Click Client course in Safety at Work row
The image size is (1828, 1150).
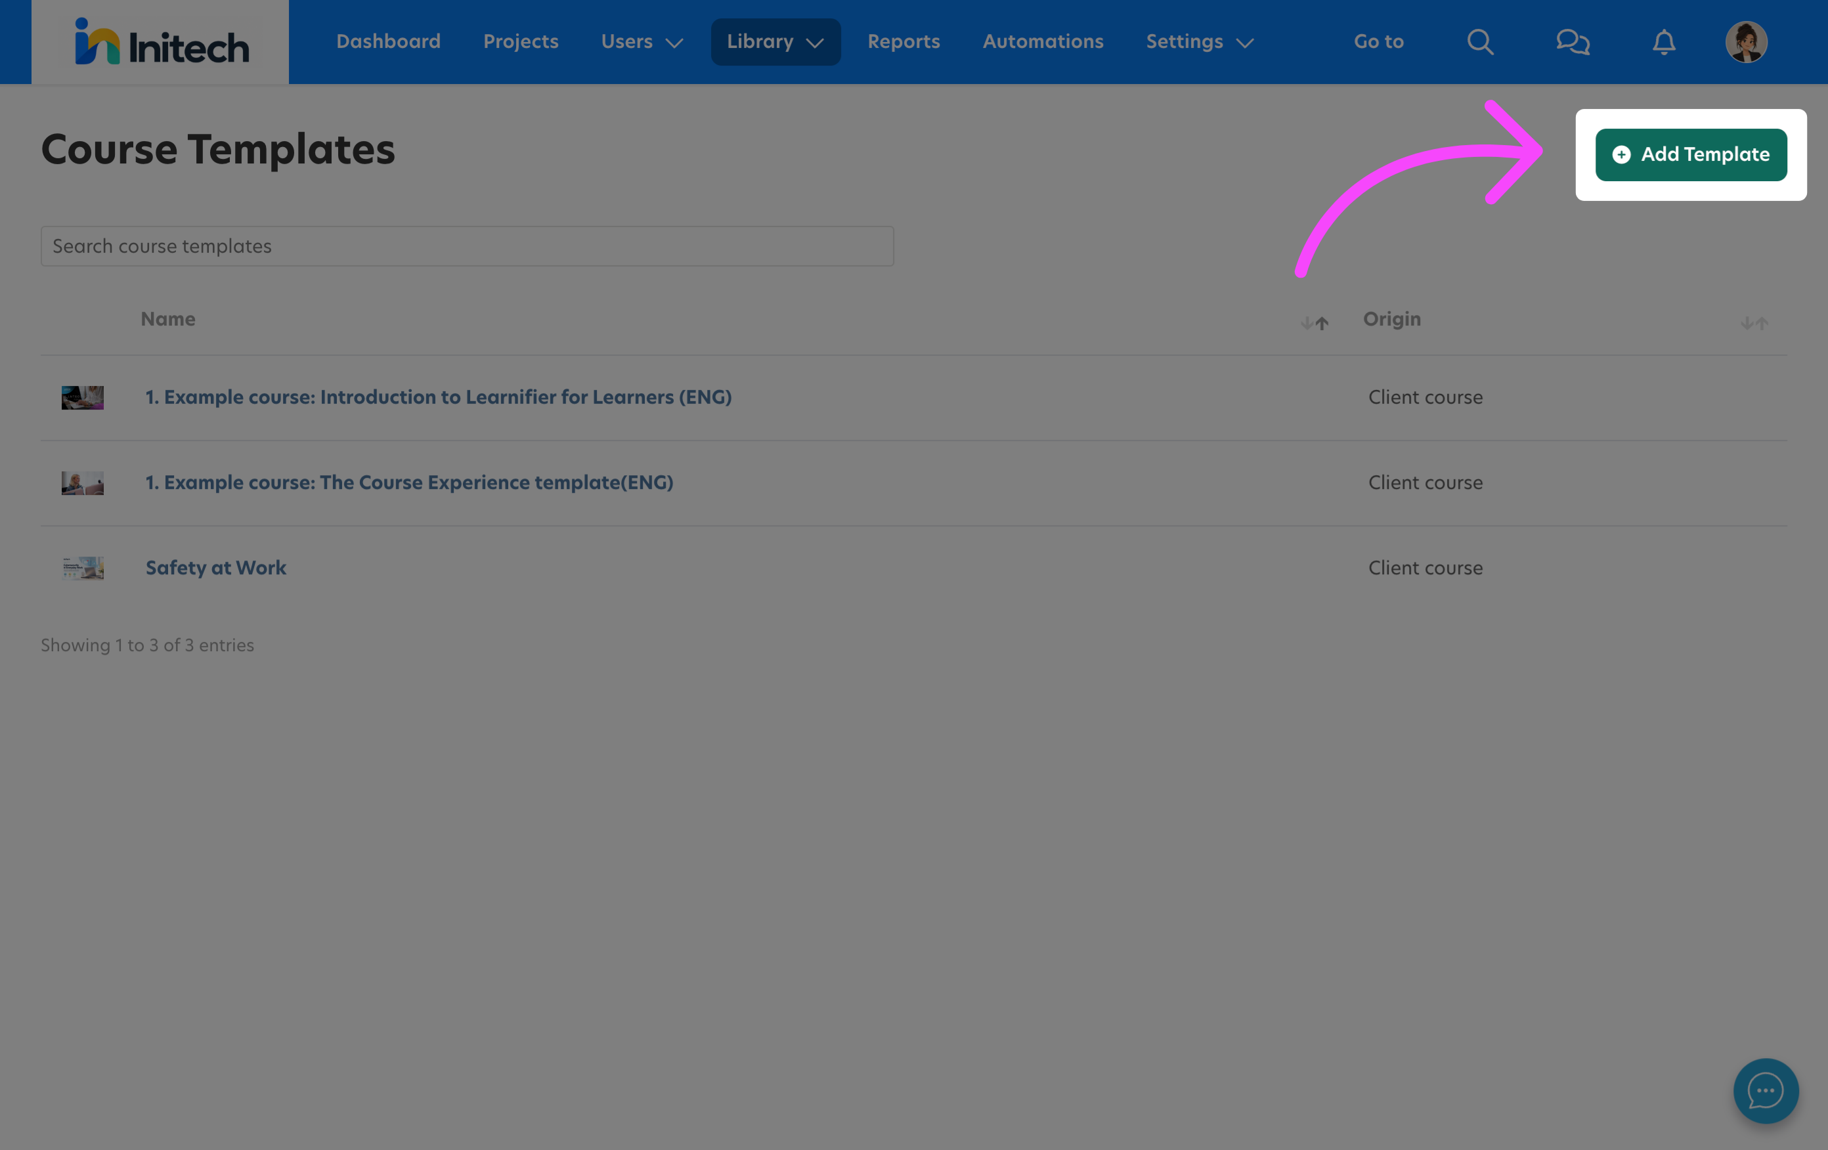tap(1425, 568)
